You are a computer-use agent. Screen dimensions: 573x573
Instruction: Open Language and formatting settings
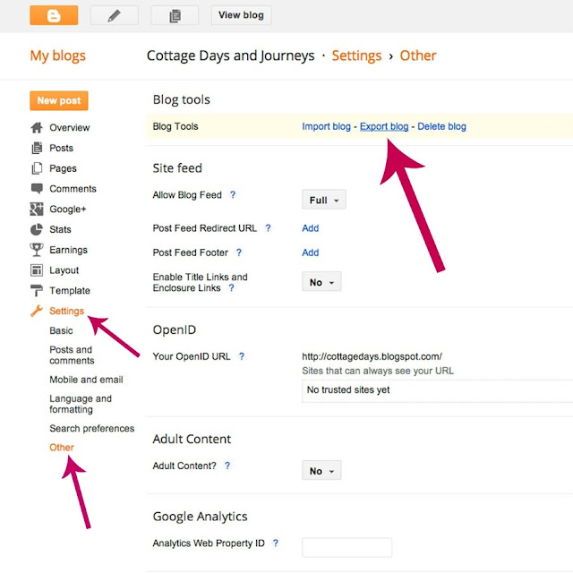[81, 404]
